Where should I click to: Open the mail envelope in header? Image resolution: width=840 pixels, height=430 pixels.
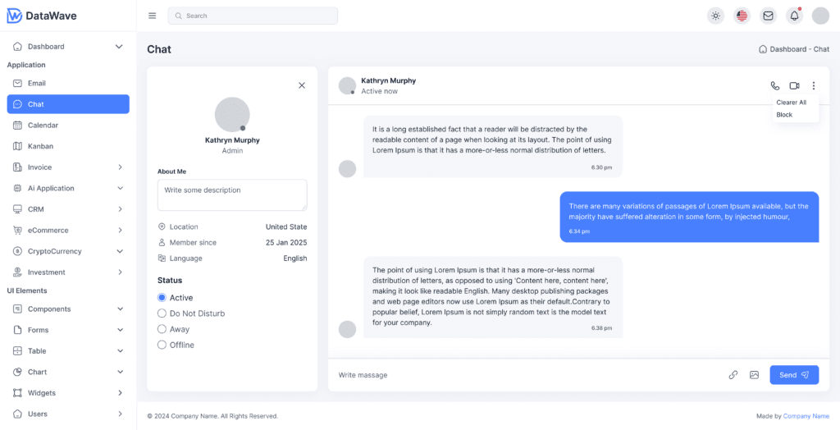coord(768,16)
